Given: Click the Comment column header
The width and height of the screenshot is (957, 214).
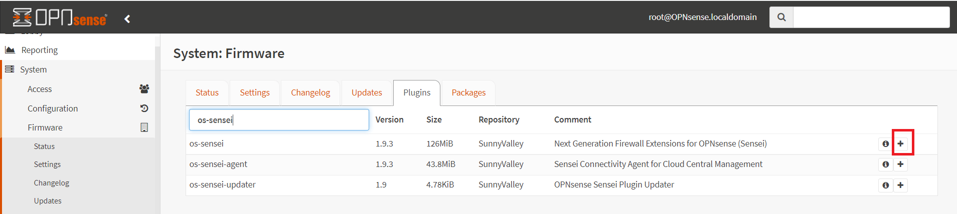Looking at the screenshot, I should 573,119.
